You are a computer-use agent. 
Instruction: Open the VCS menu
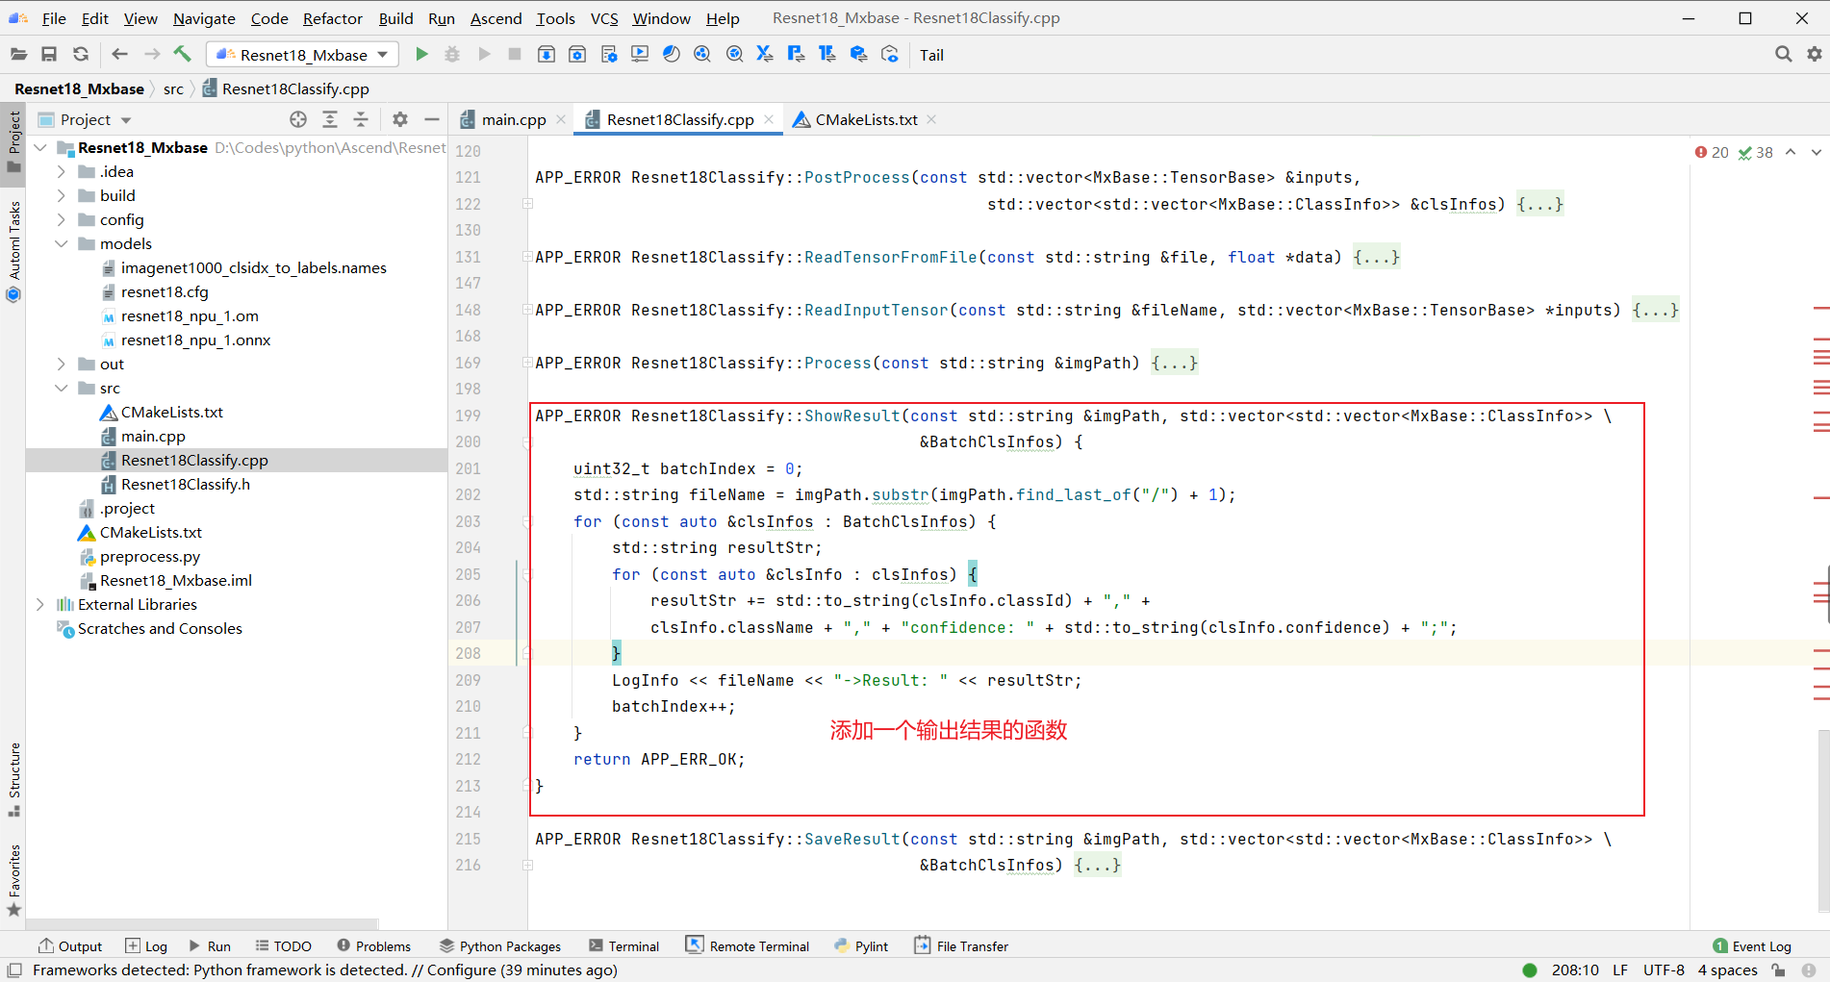tap(604, 18)
